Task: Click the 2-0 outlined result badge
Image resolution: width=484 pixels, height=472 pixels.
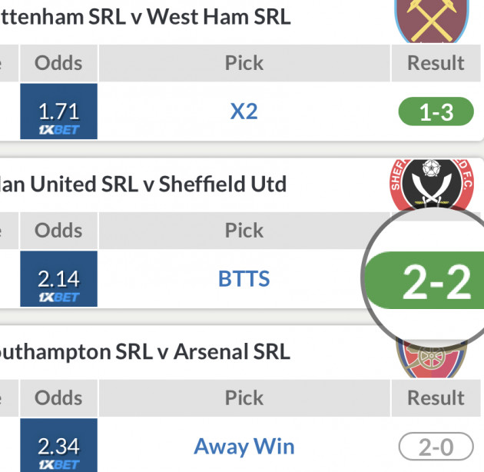Action: click(x=436, y=447)
